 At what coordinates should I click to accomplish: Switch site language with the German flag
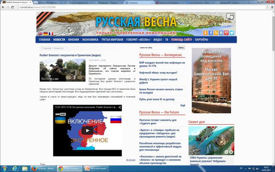46,33
